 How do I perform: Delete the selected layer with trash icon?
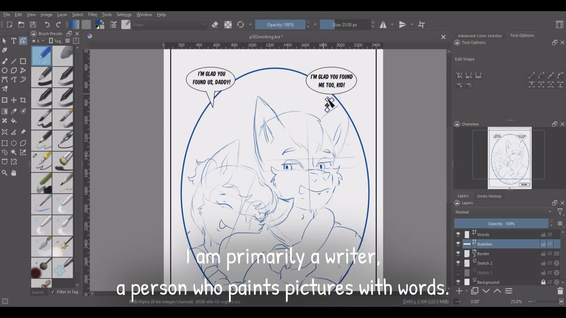[560, 291]
